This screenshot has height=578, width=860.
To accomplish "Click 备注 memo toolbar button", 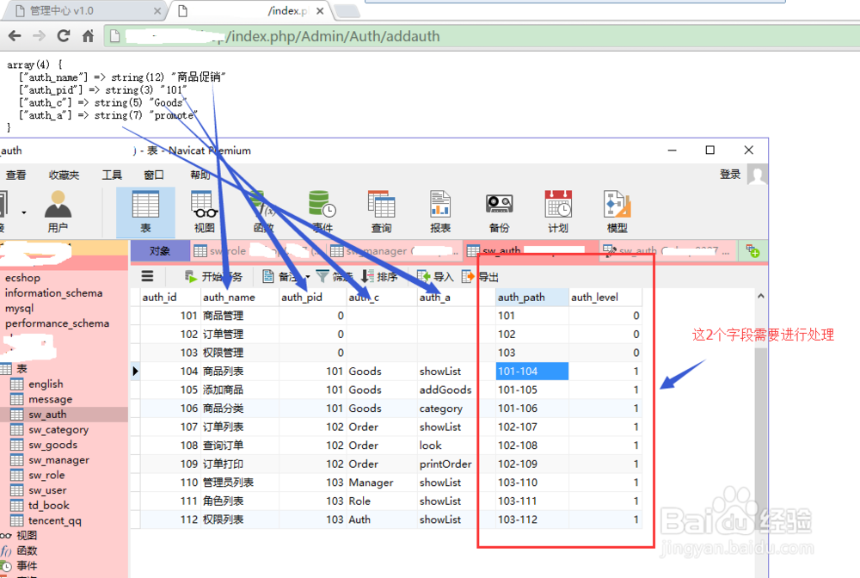I will [x=280, y=276].
